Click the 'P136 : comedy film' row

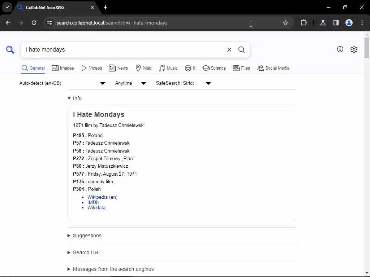[x=93, y=182]
